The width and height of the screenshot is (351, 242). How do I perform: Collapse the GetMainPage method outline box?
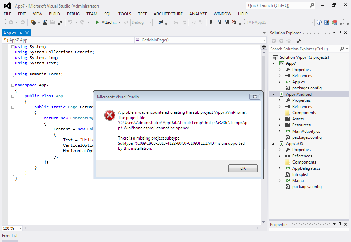pos(13,107)
